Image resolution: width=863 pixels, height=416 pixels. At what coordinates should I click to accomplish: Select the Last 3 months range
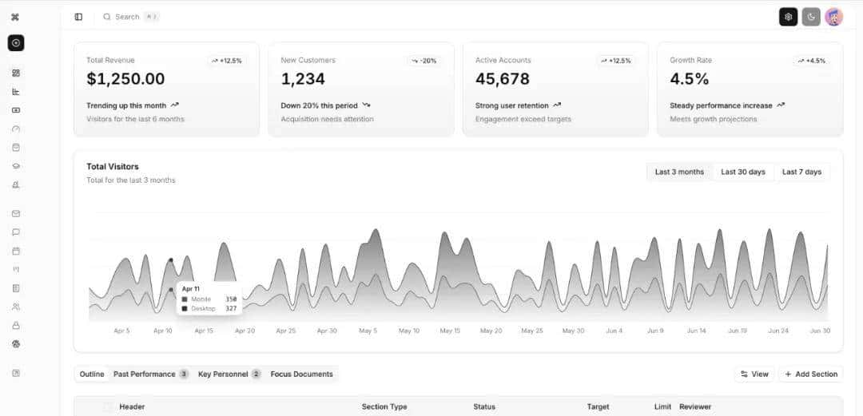679,172
